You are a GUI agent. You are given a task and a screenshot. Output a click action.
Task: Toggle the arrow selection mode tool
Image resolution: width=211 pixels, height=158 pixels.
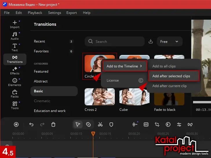coord(78,124)
